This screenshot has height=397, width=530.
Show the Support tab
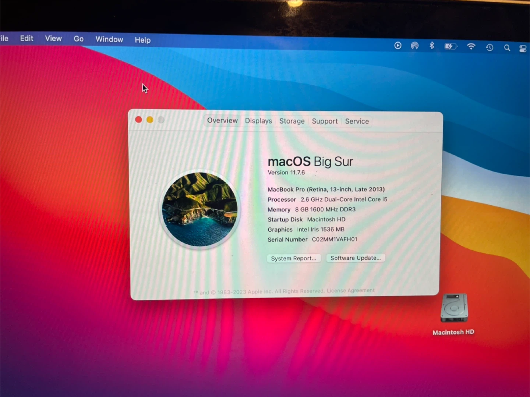pyautogui.click(x=325, y=121)
